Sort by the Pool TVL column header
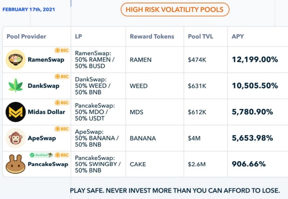The image size is (288, 199). [x=201, y=37]
